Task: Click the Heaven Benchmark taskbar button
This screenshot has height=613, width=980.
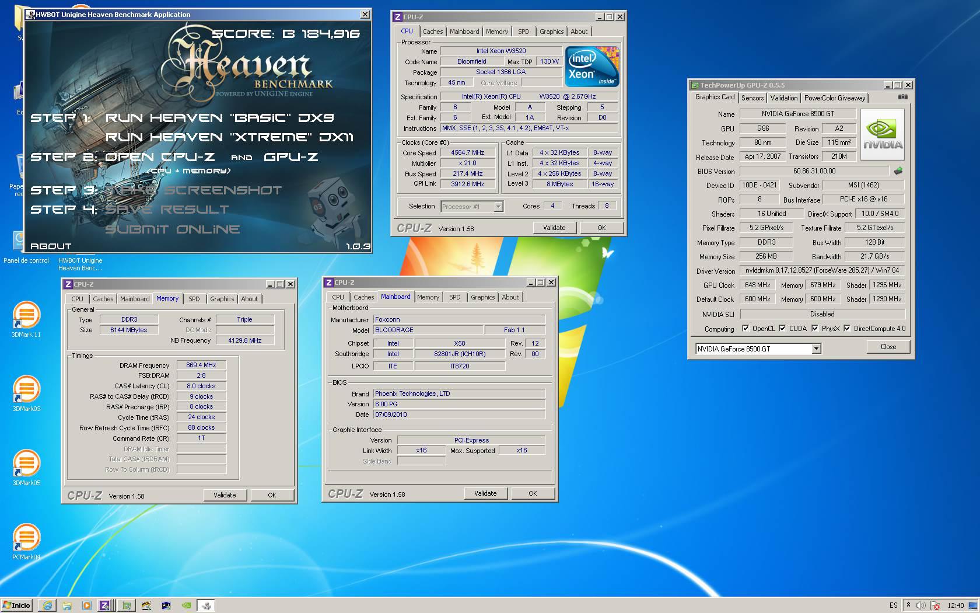Action: (206, 605)
